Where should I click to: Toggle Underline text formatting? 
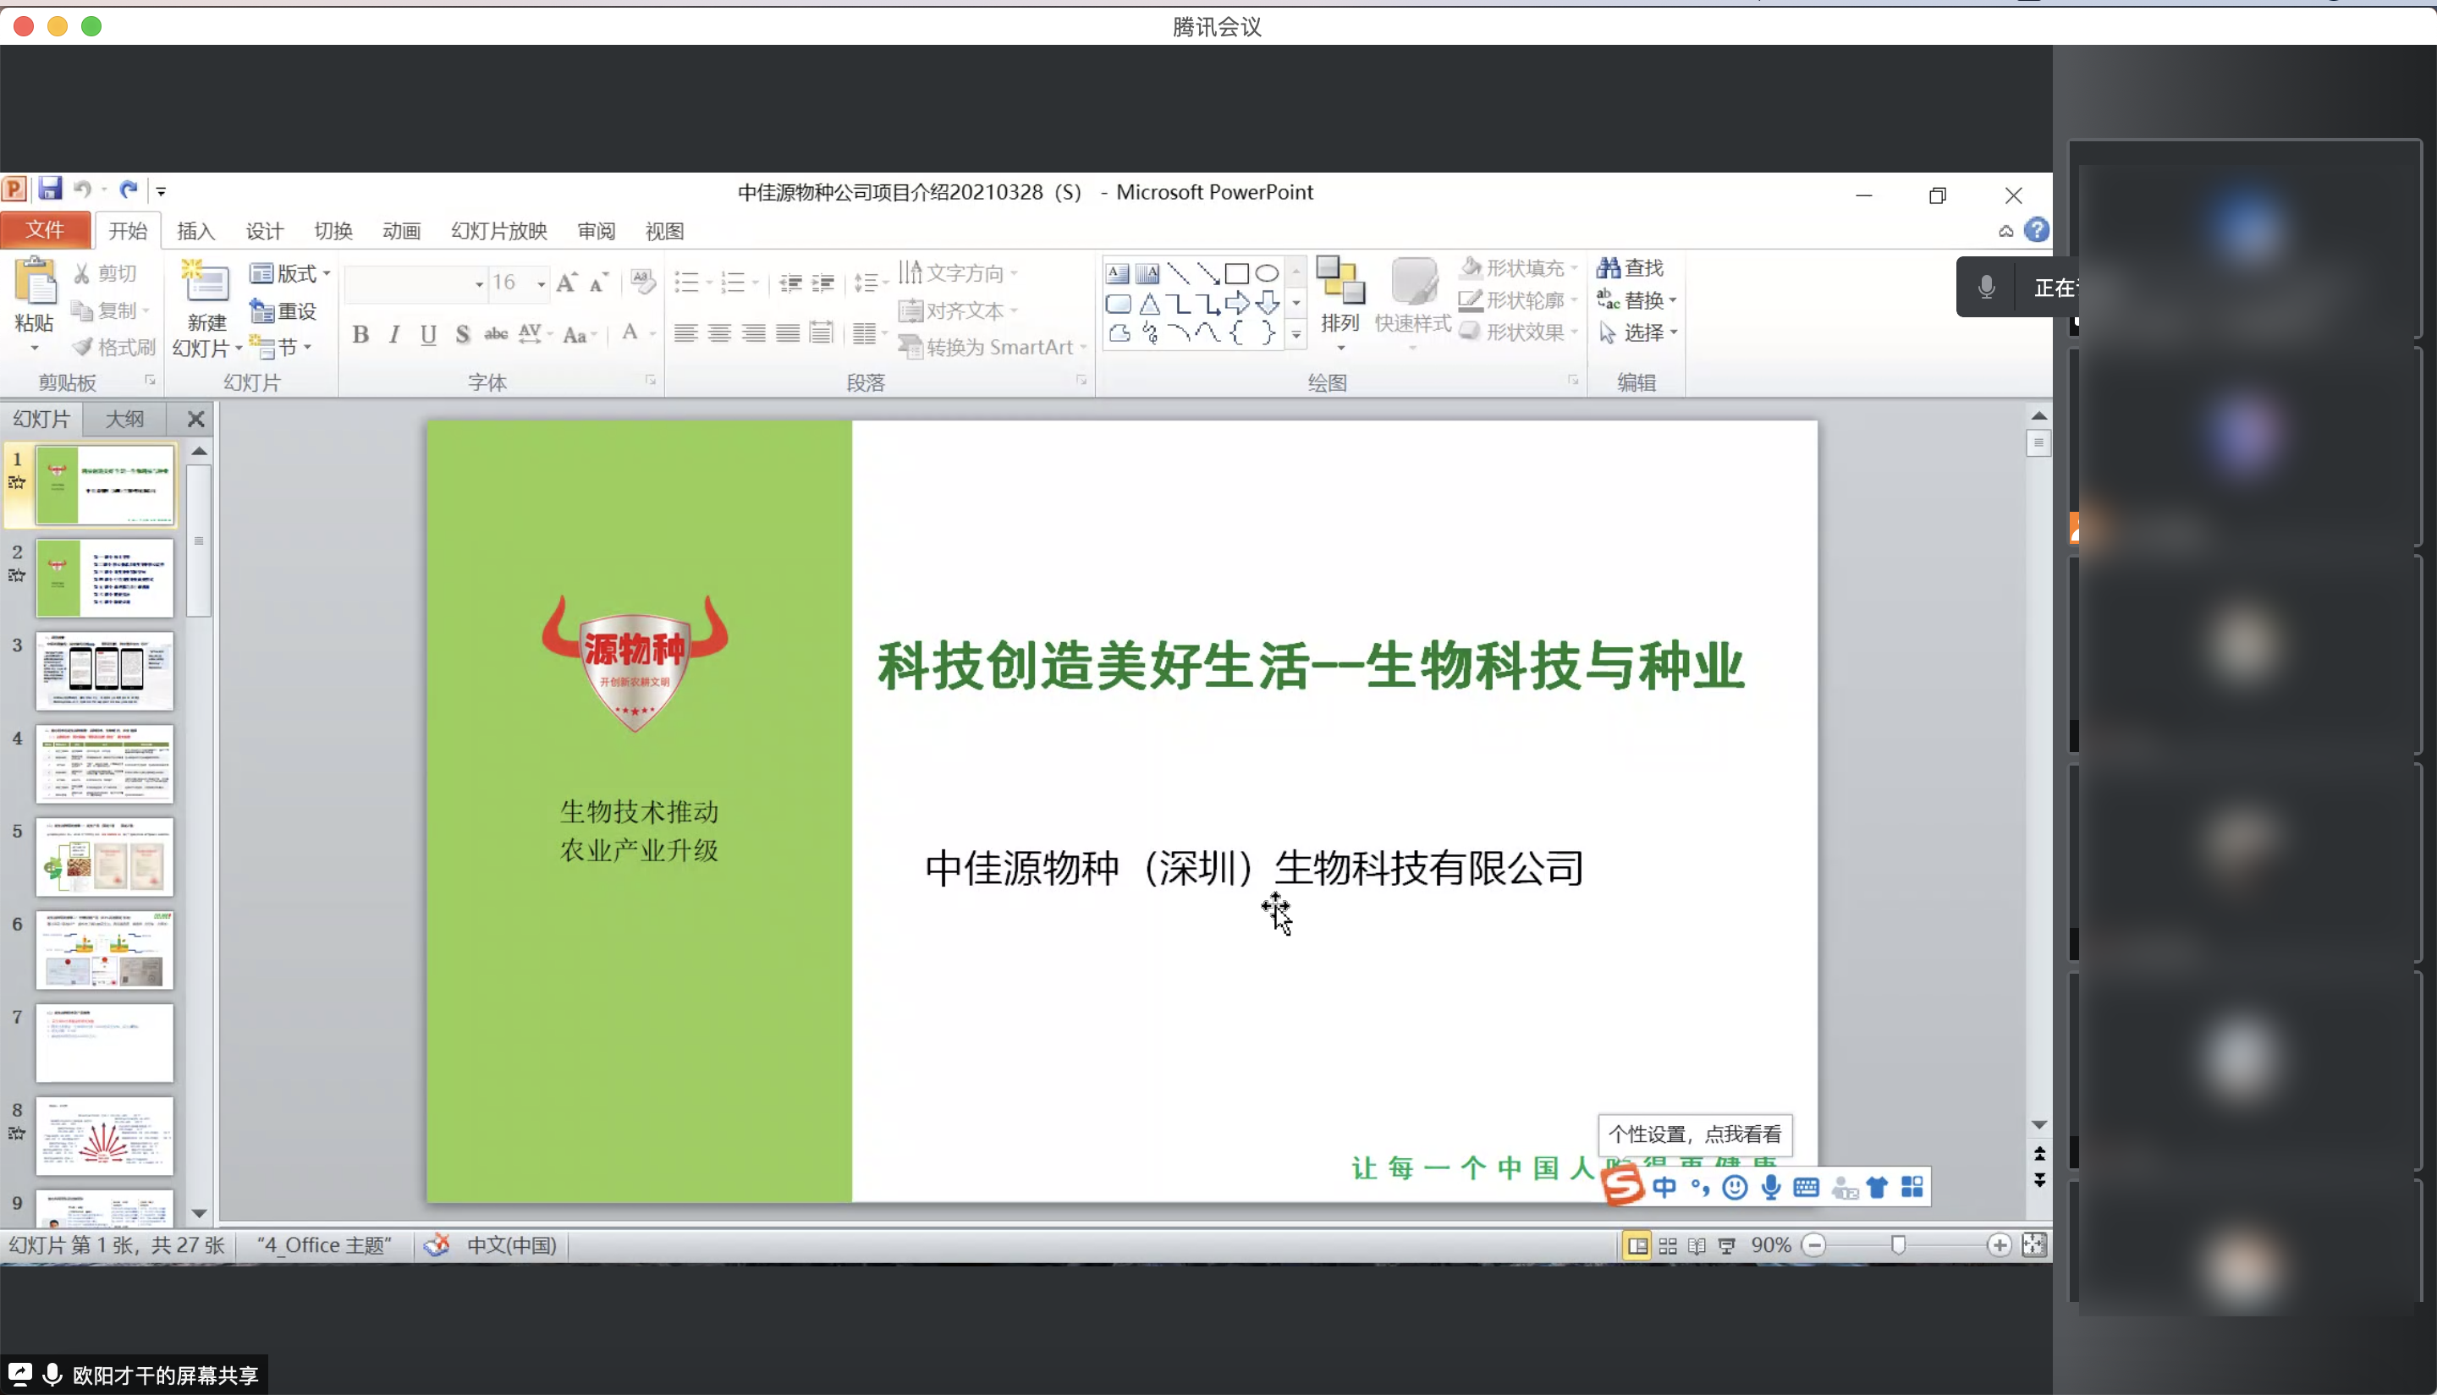point(428,334)
